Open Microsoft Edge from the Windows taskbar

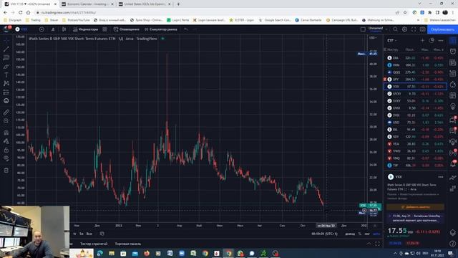pos(100,253)
